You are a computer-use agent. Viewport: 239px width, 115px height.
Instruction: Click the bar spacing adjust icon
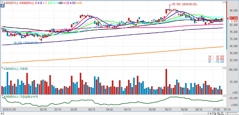(222, 113)
